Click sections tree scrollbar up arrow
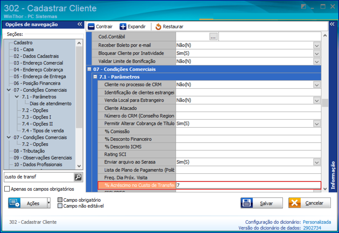 point(79,43)
